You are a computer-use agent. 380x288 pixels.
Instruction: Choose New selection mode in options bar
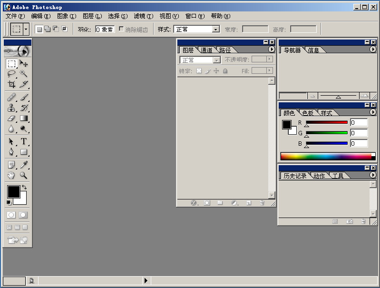39,30
